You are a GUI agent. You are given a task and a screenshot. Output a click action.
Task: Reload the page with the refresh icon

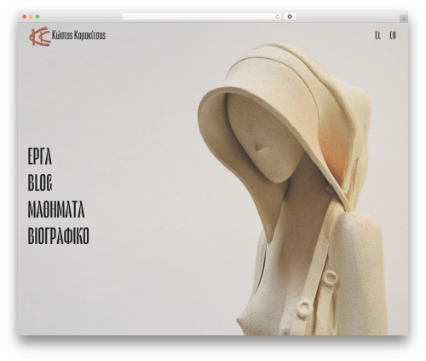click(277, 17)
